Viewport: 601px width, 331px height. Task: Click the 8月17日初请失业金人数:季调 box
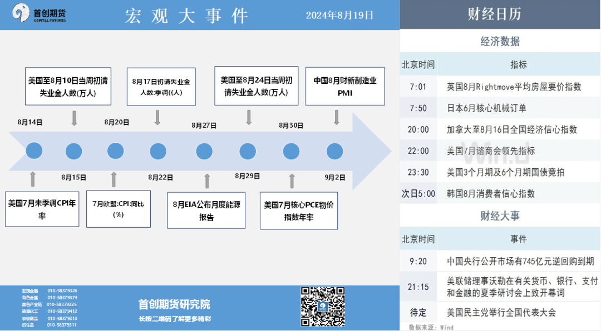click(x=161, y=87)
